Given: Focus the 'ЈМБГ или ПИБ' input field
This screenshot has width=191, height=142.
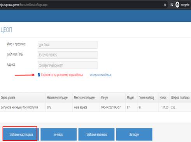Looking at the screenshot, I should click(68, 55).
